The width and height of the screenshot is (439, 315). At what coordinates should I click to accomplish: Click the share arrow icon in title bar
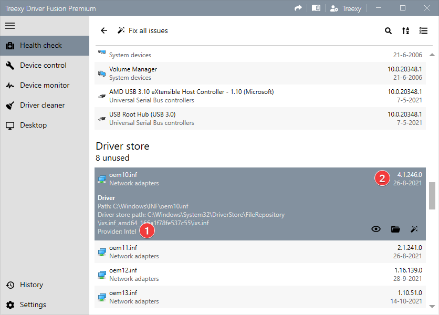coord(298,8)
